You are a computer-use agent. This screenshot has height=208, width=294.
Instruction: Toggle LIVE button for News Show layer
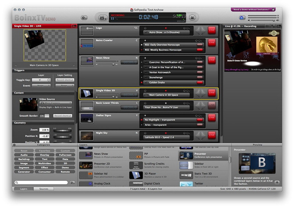click(212, 60)
